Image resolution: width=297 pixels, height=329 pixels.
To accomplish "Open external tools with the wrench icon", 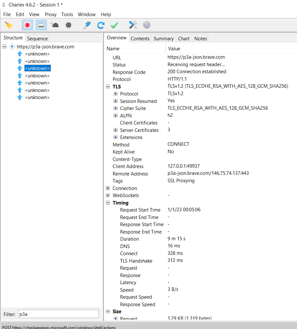I will (133, 25).
